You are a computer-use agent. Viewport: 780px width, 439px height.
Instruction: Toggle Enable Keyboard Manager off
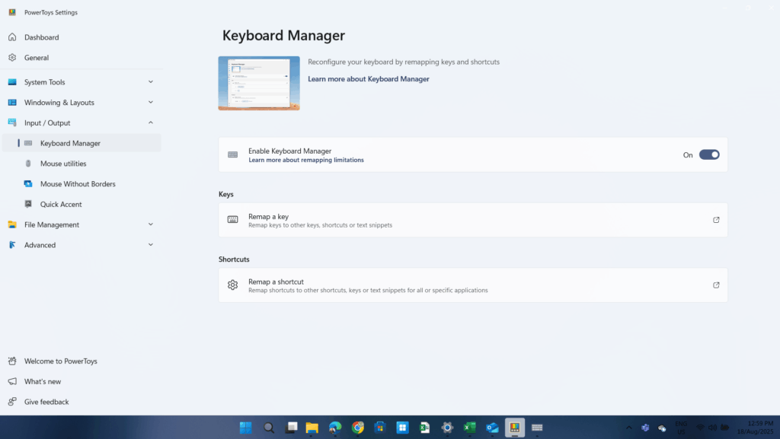[x=708, y=154]
